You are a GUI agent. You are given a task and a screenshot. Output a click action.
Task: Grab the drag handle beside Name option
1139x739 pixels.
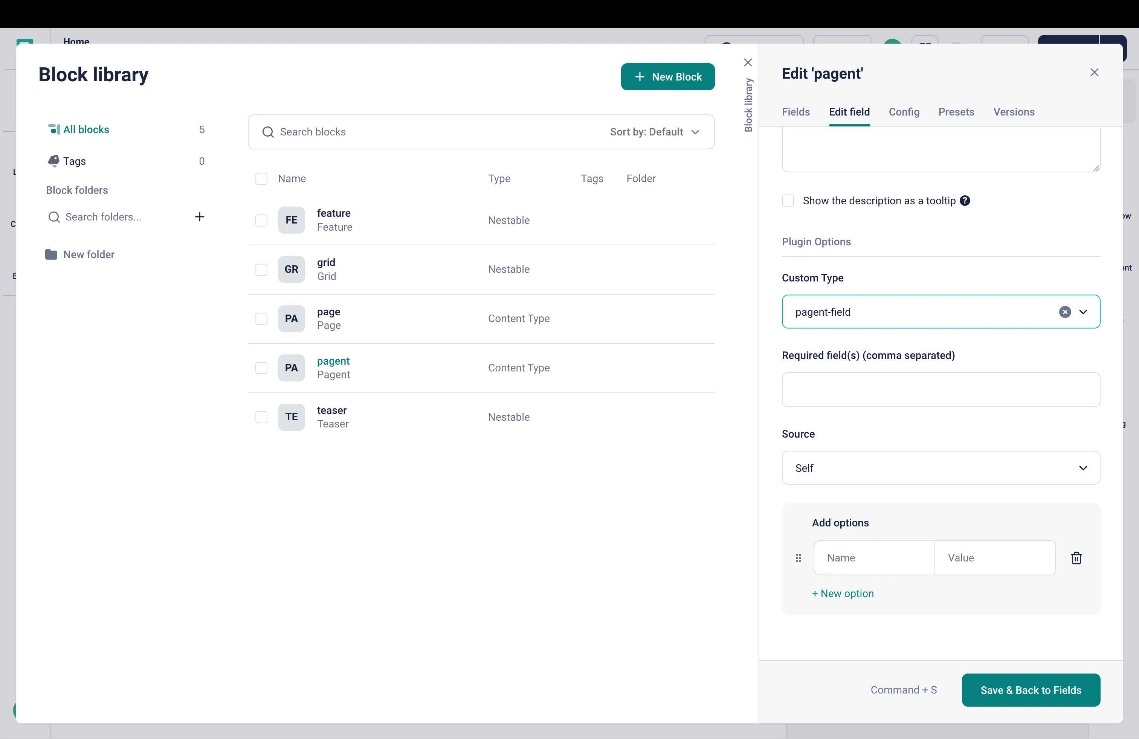(798, 558)
